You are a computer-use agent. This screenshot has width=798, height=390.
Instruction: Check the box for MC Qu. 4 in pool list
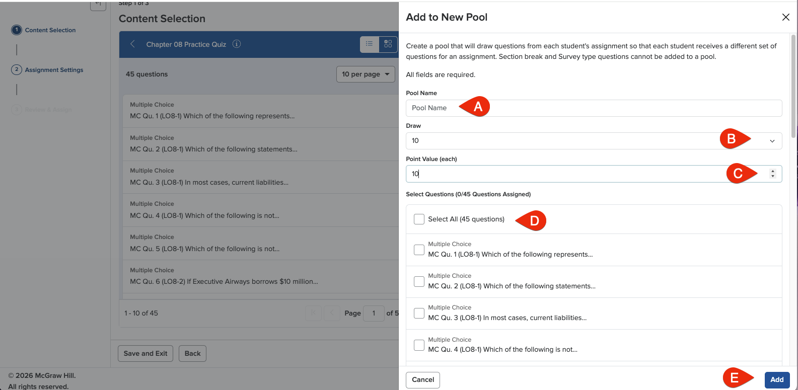pyautogui.click(x=419, y=345)
